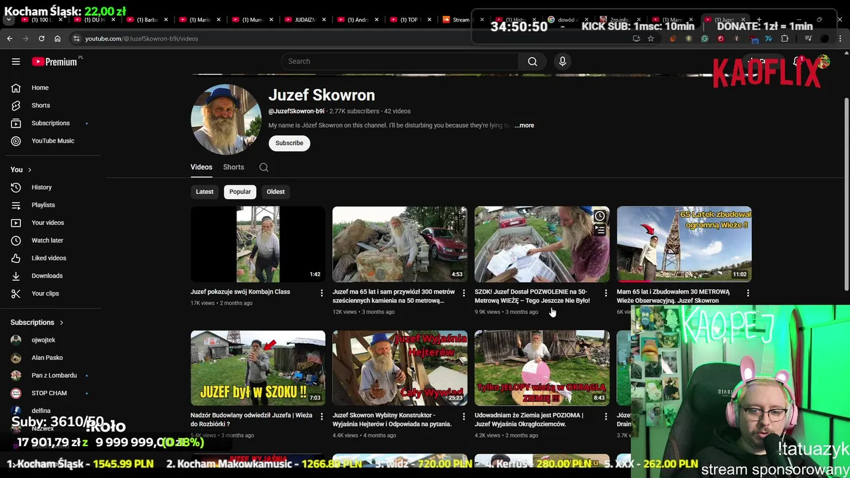Open options for Kombajn Class video

321,293
